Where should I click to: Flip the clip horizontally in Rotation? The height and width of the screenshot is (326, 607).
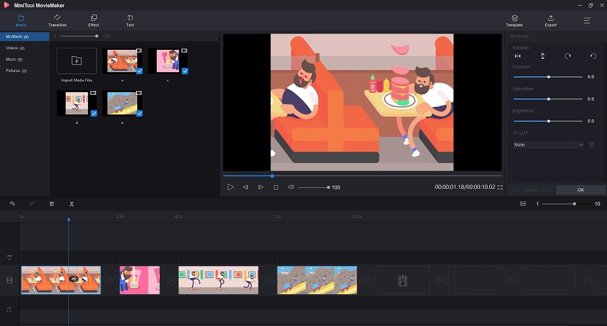point(518,56)
